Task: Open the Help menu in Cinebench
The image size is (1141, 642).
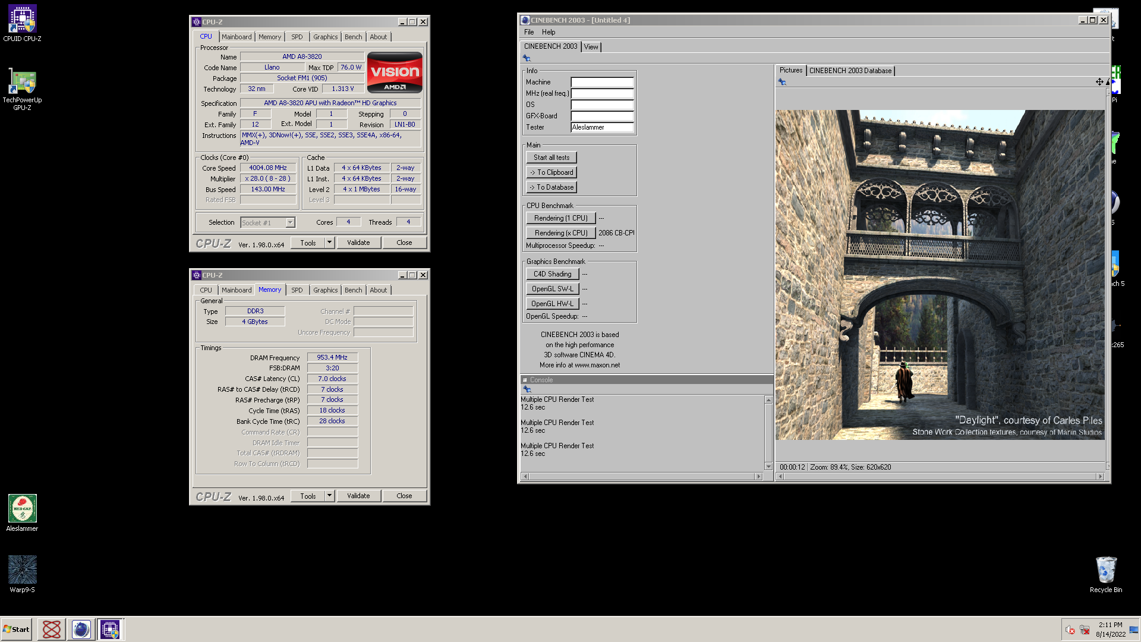Action: [x=549, y=32]
